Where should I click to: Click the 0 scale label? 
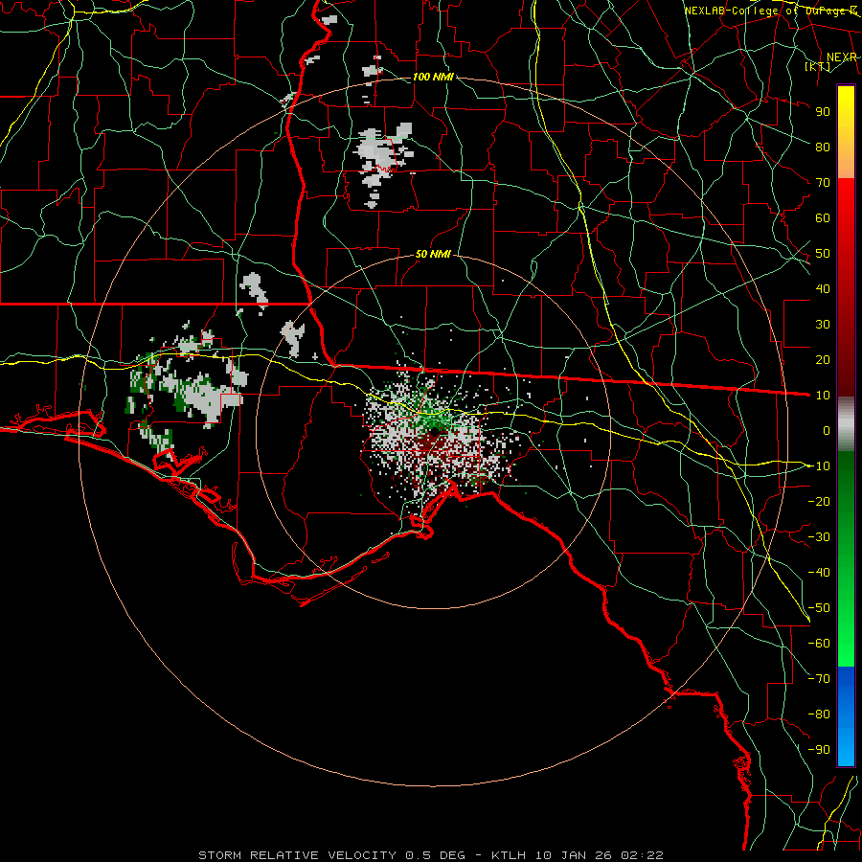point(827,430)
